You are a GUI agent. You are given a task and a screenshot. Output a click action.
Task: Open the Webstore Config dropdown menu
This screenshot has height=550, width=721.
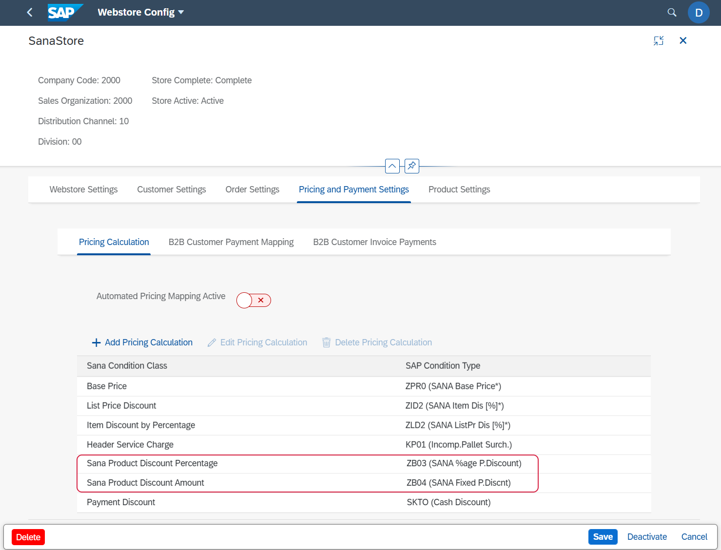point(141,12)
